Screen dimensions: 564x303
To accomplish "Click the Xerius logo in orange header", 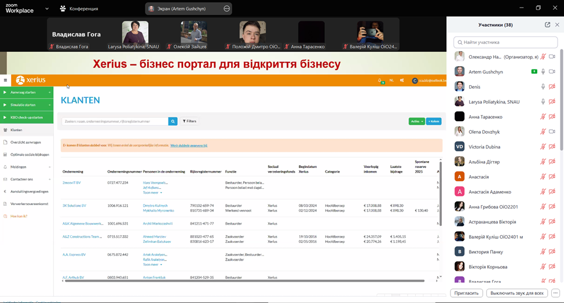I will point(31,80).
